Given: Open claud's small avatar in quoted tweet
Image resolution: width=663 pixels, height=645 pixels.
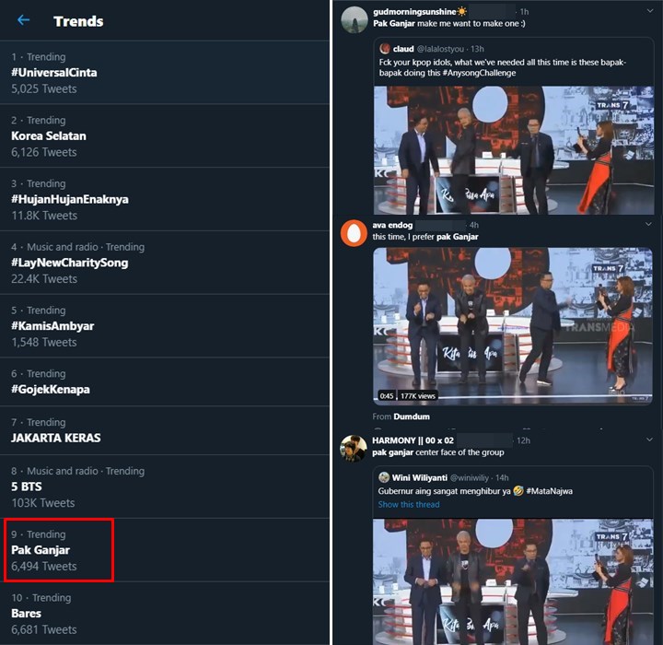Looking at the screenshot, I should [384, 49].
